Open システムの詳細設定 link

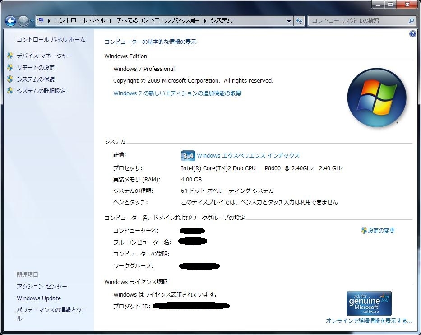point(41,91)
